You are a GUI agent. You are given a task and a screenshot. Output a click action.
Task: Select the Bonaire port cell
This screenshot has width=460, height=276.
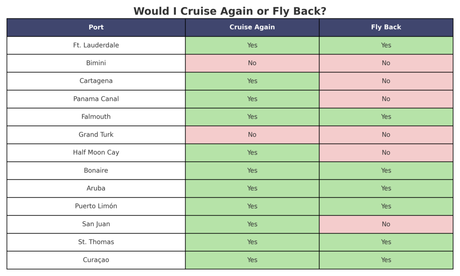(96, 170)
